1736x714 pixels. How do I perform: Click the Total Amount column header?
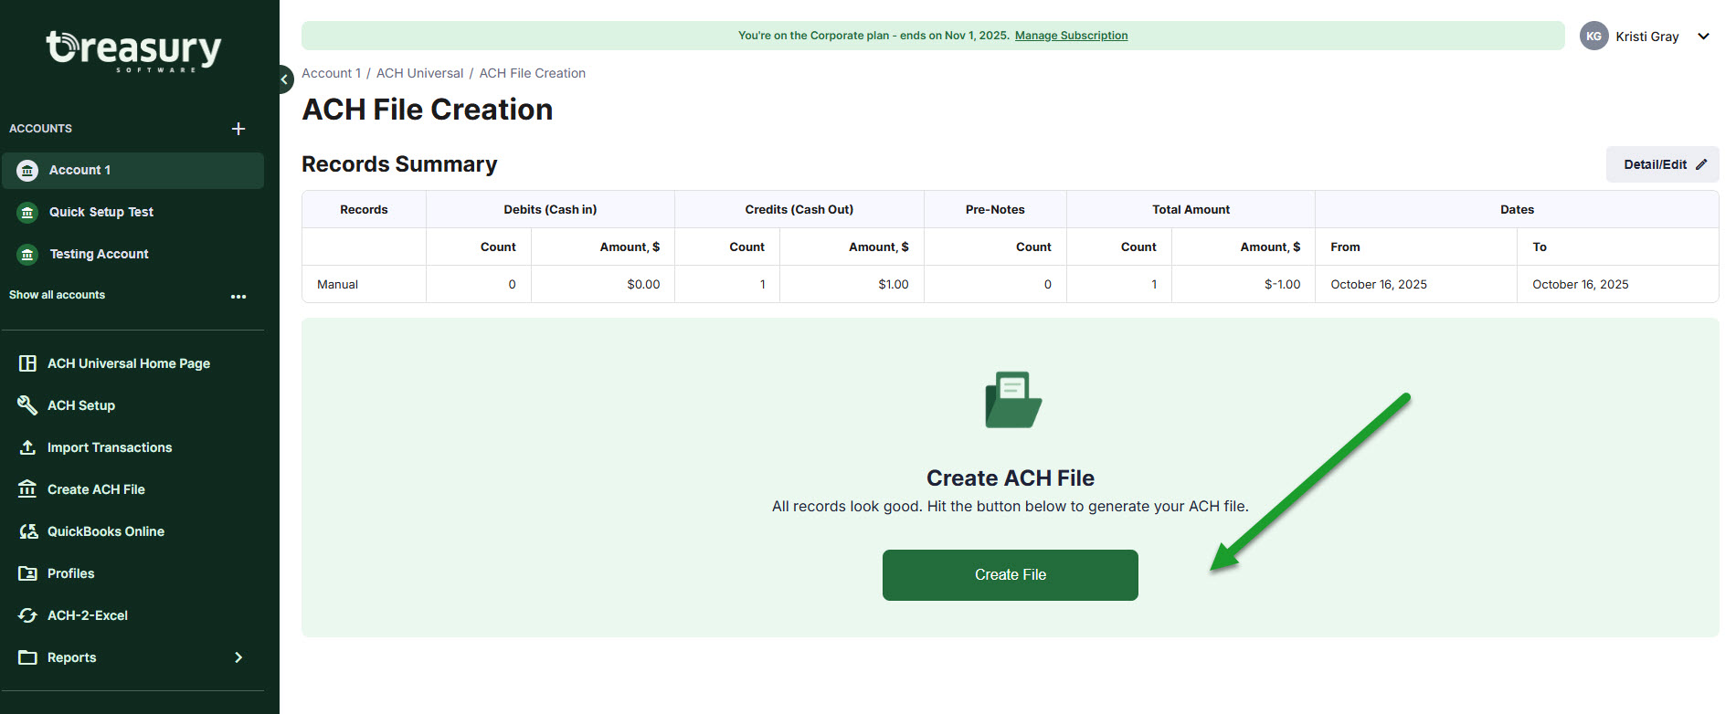click(1191, 210)
